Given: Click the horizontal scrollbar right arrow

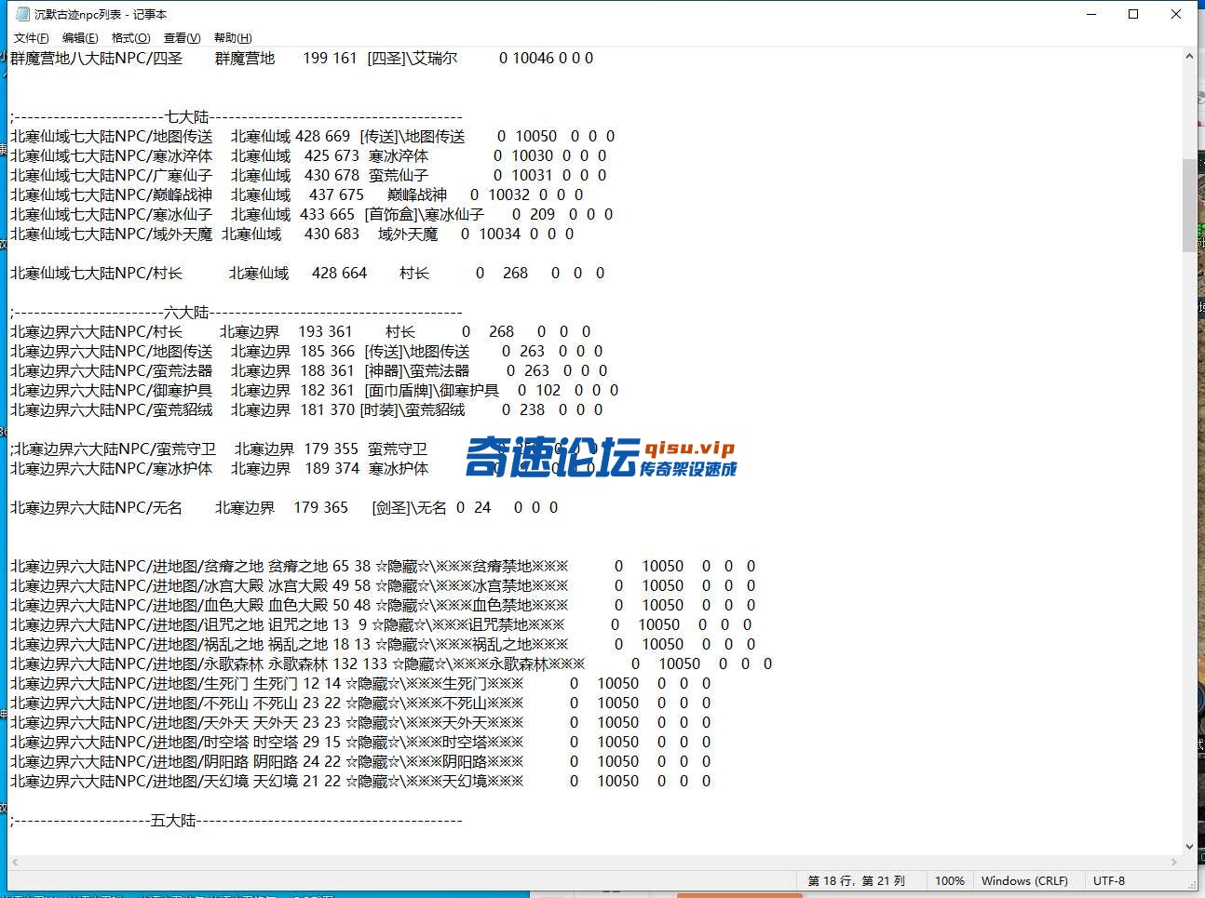Looking at the screenshot, I should pyautogui.click(x=1173, y=863).
